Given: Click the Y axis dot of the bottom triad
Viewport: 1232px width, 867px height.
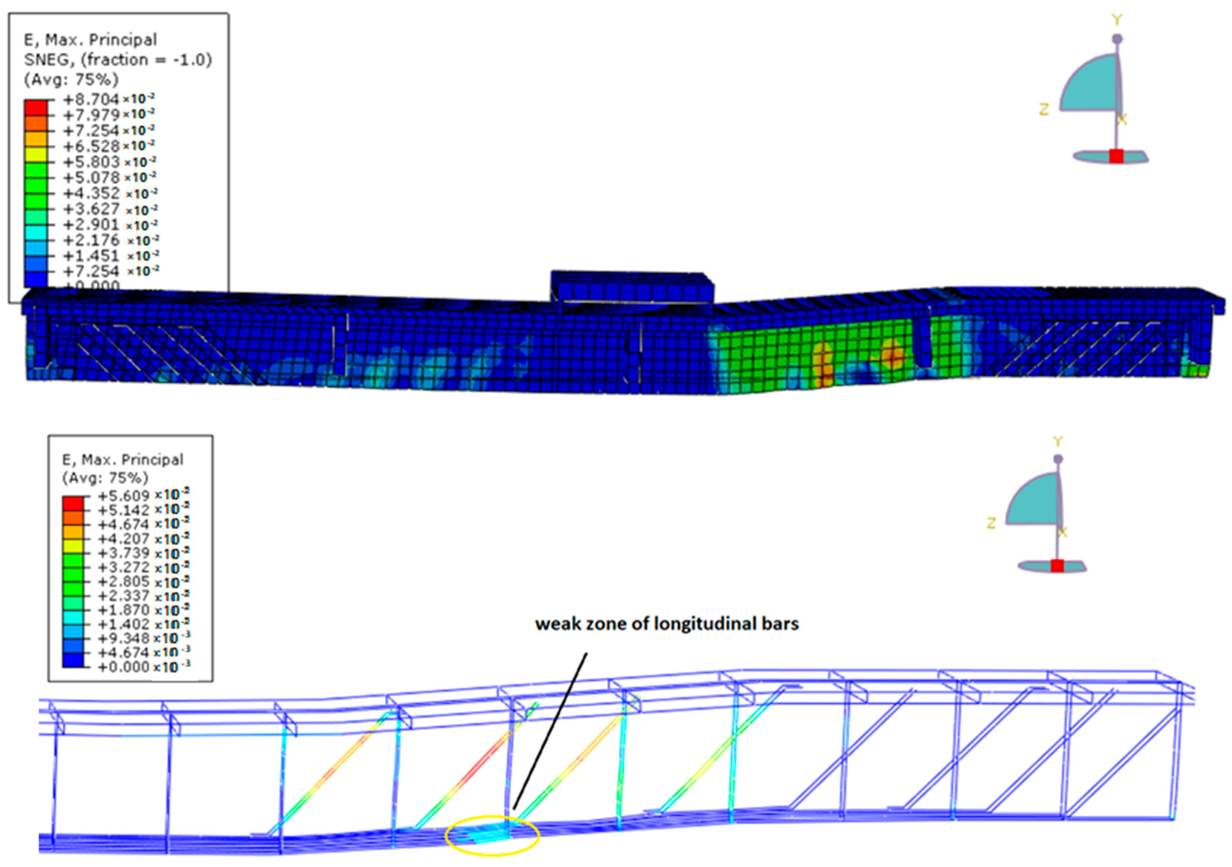Looking at the screenshot, I should pyautogui.click(x=1058, y=459).
